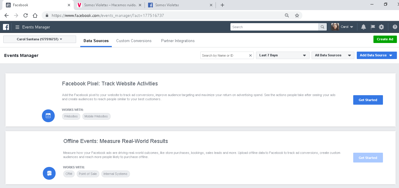Reload the current page
Image resolution: width=399 pixels, height=188 pixels.
click(x=26, y=15)
